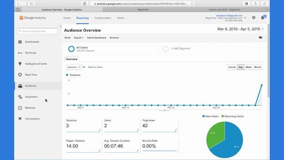Click the Select a metric link
The width and height of the screenshot is (284, 160).
tap(95, 67)
